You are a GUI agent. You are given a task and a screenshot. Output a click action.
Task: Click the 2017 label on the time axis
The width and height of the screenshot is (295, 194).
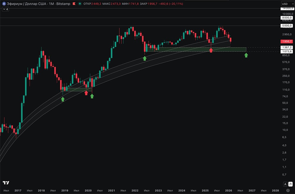18,190
